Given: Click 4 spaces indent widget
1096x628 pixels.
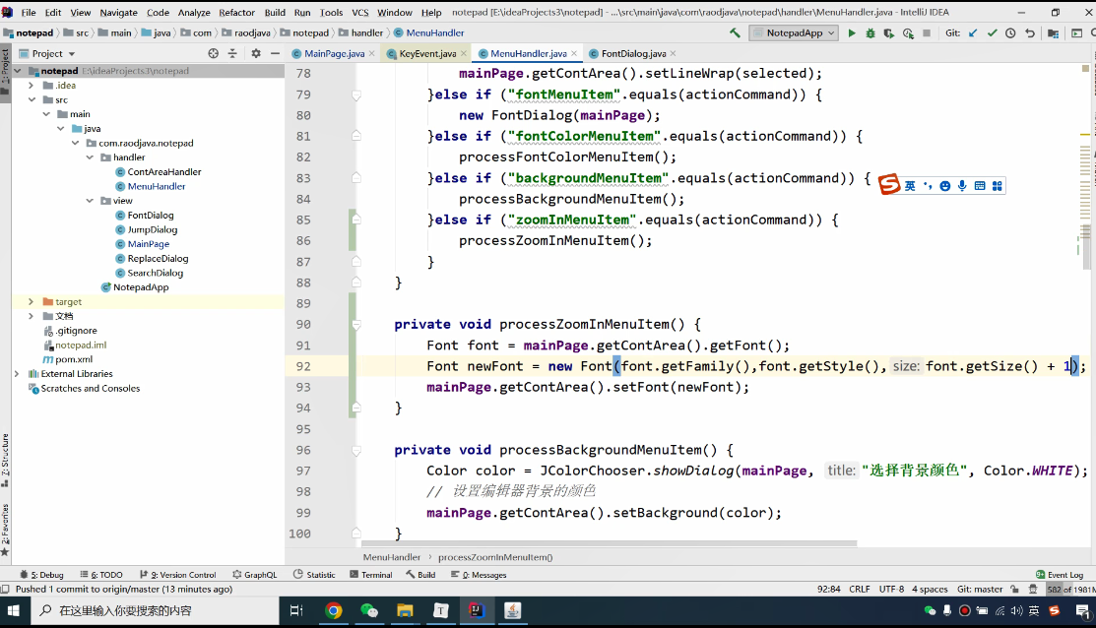Looking at the screenshot, I should 930,589.
